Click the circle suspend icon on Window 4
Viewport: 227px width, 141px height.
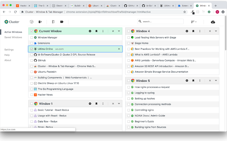(187, 31)
